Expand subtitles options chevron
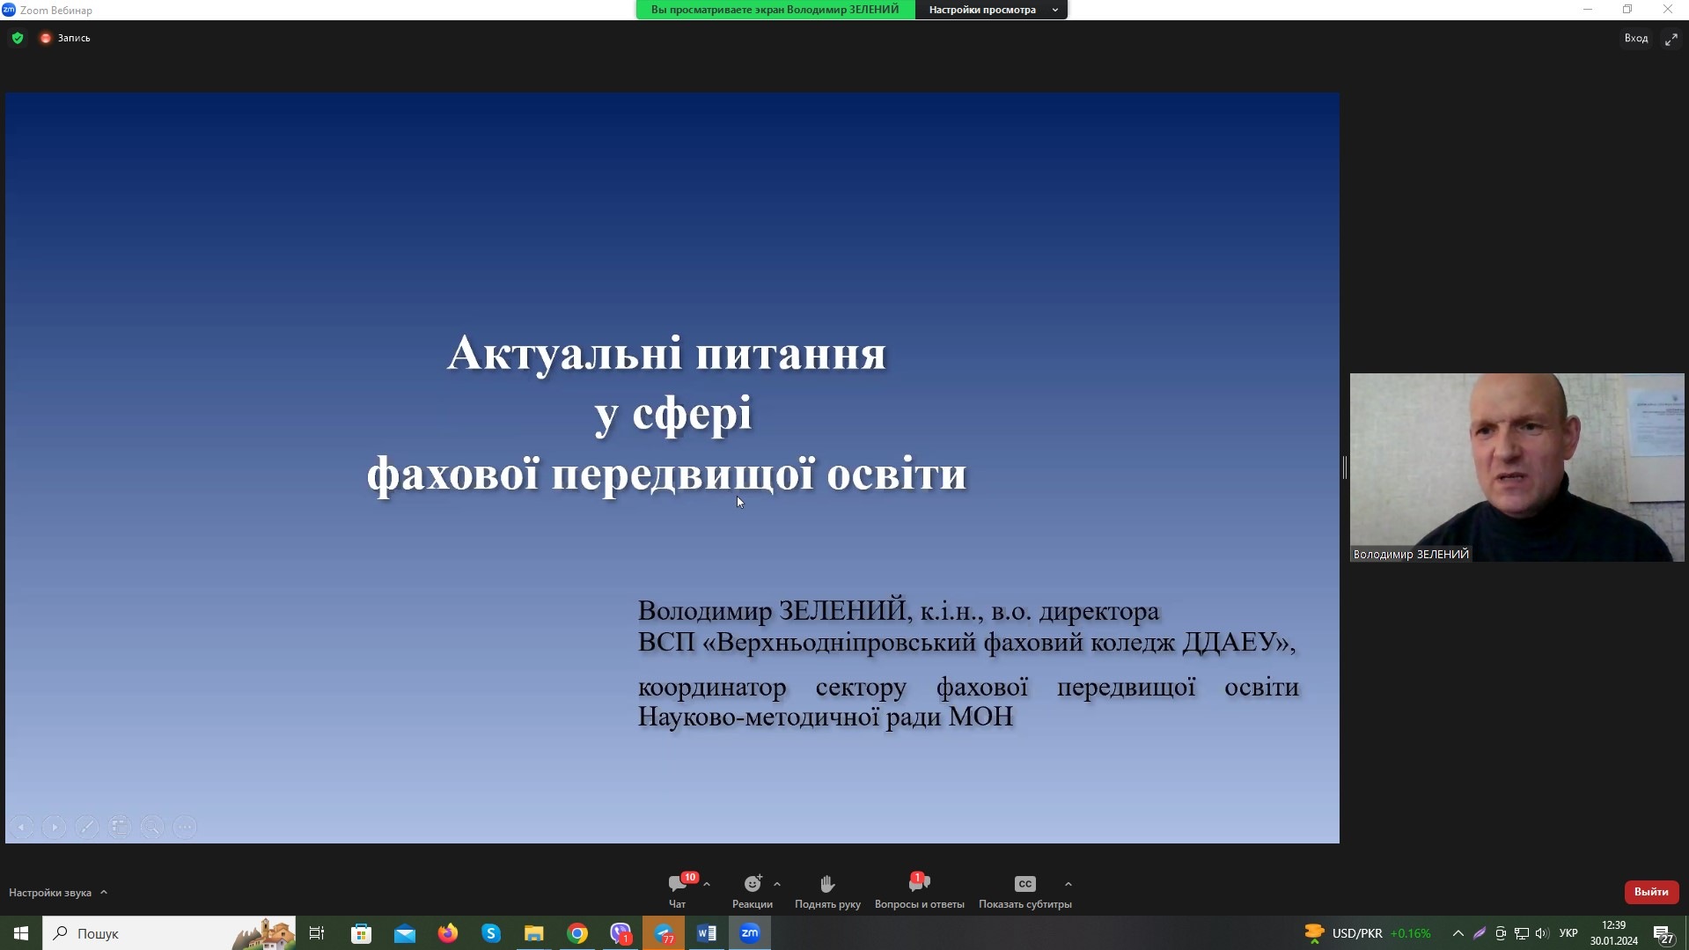This screenshot has height=950, width=1689. pyautogui.click(x=1068, y=884)
